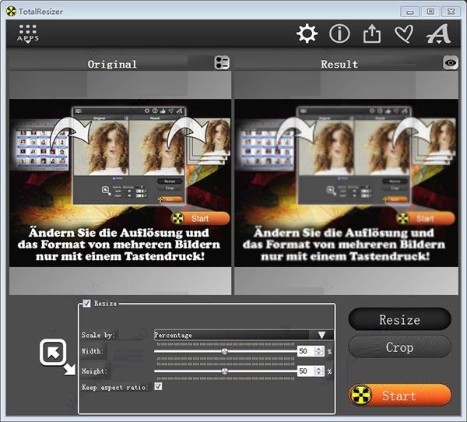Open settings via the gear icon
Image resolution: width=467 pixels, height=422 pixels.
[307, 34]
